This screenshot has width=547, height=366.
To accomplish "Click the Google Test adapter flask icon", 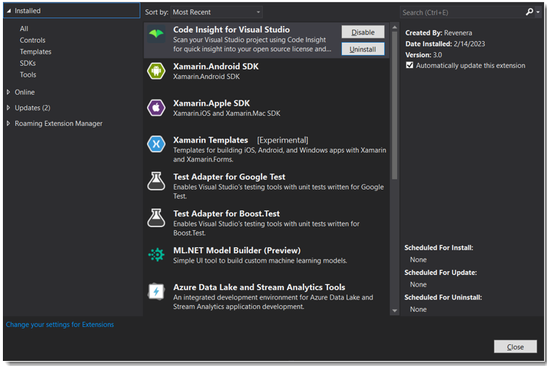I will (156, 181).
